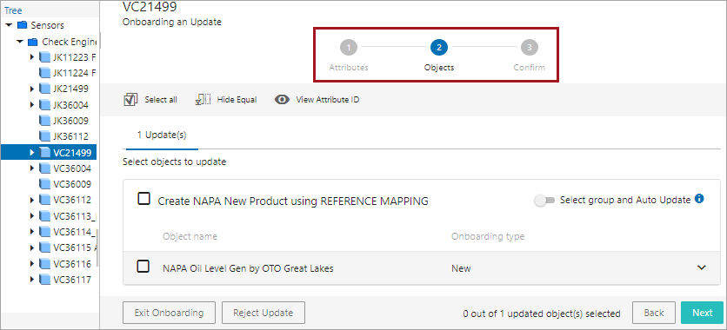Open the 1 Update(s) tab

(x=162, y=135)
